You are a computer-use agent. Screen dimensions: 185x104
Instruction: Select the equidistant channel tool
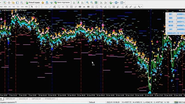click(54, 7)
